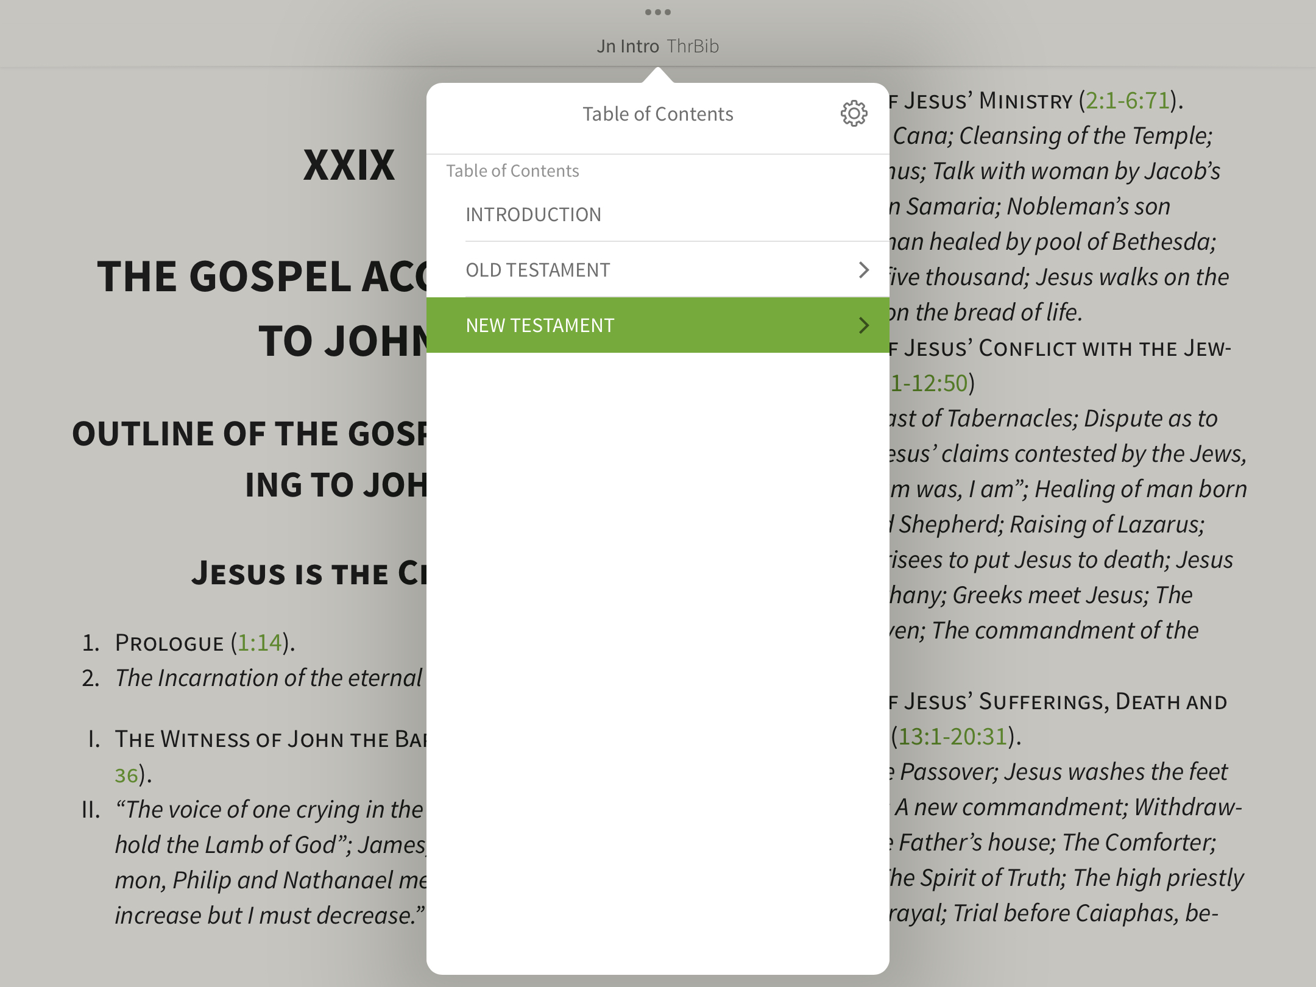The height and width of the screenshot is (987, 1316).
Task: Tap the ThrBib resource label
Action: [x=693, y=46]
